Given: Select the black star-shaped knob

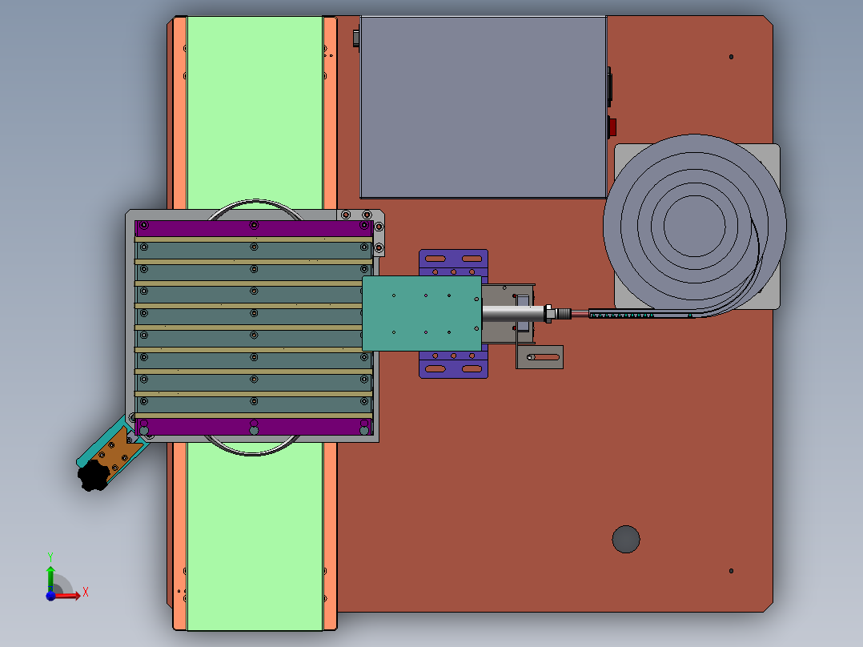Looking at the screenshot, I should tap(94, 475).
